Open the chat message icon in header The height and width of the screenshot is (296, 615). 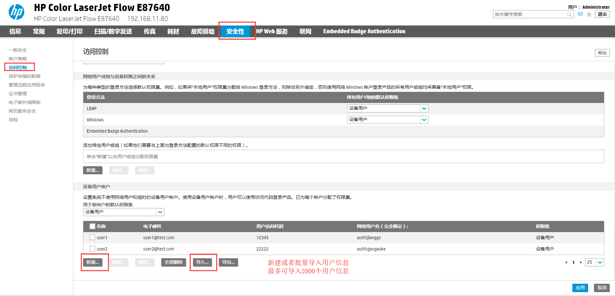click(580, 14)
